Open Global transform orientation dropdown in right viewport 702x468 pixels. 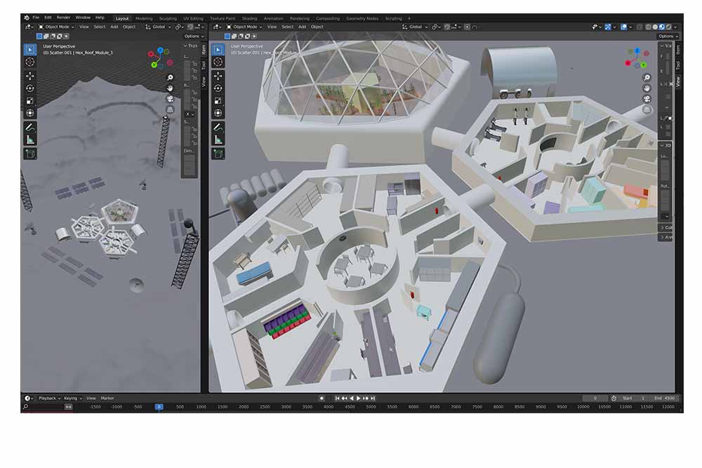[416, 27]
